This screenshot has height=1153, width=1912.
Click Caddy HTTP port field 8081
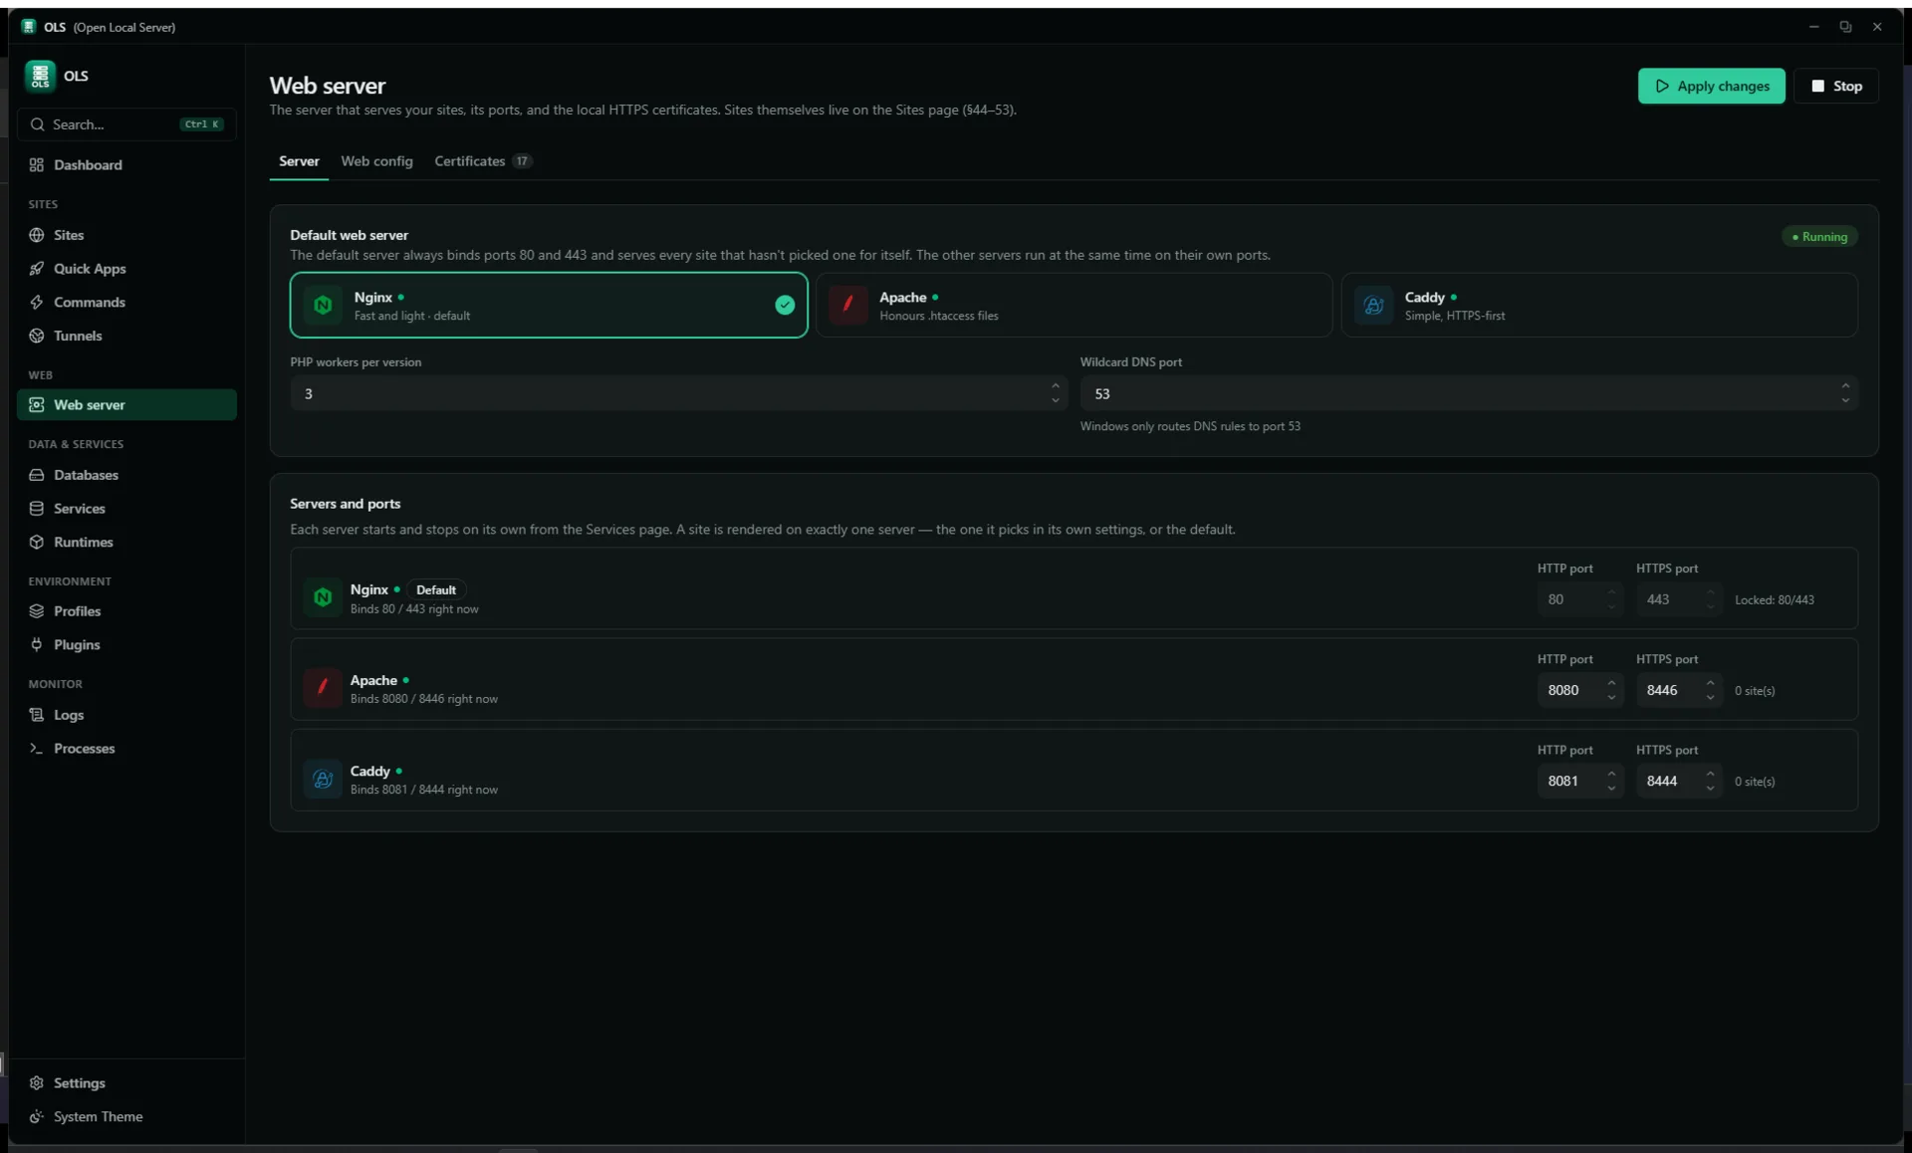coord(1579,781)
